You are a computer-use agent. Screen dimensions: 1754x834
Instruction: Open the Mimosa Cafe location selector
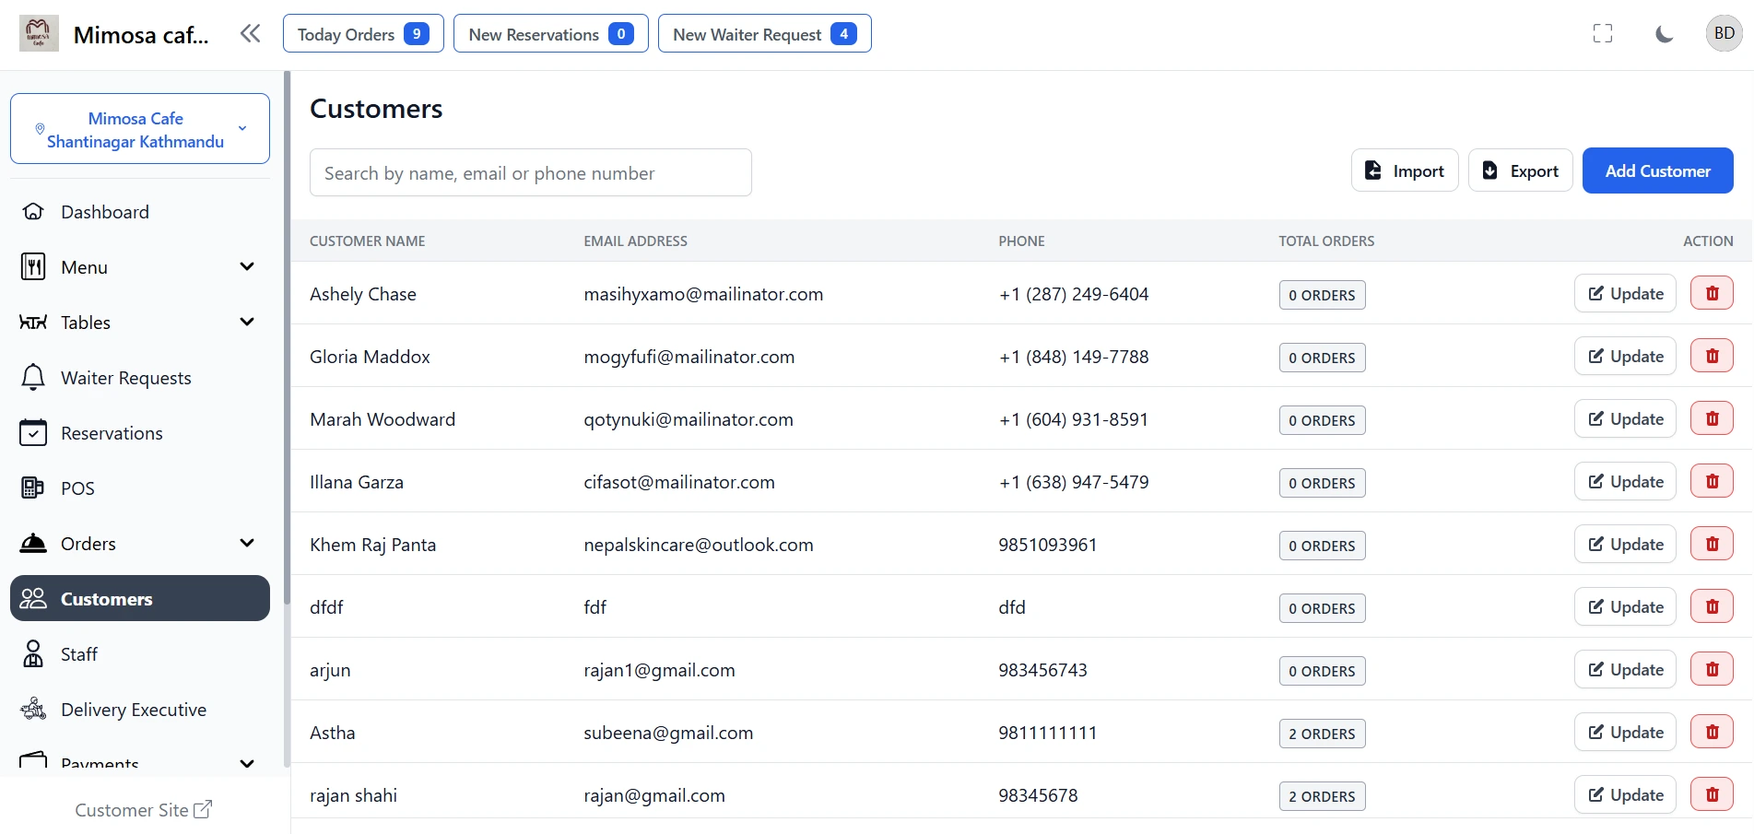139,129
